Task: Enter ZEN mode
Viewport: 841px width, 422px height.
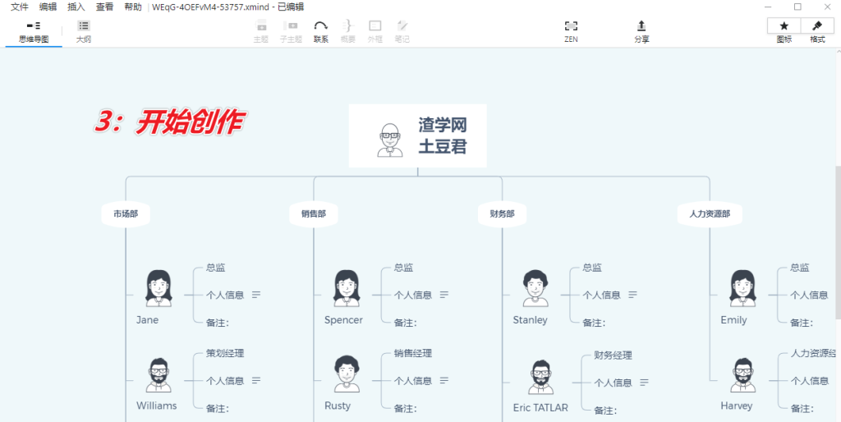Action: pyautogui.click(x=572, y=32)
